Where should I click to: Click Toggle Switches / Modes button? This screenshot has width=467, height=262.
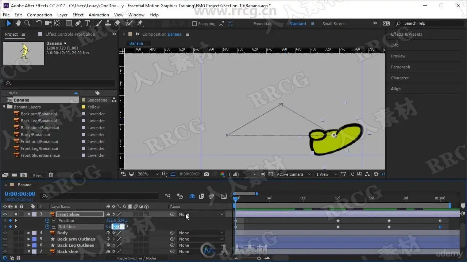136,258
